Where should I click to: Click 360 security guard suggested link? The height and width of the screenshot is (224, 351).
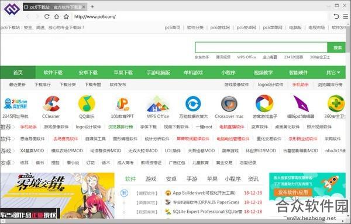320,57
